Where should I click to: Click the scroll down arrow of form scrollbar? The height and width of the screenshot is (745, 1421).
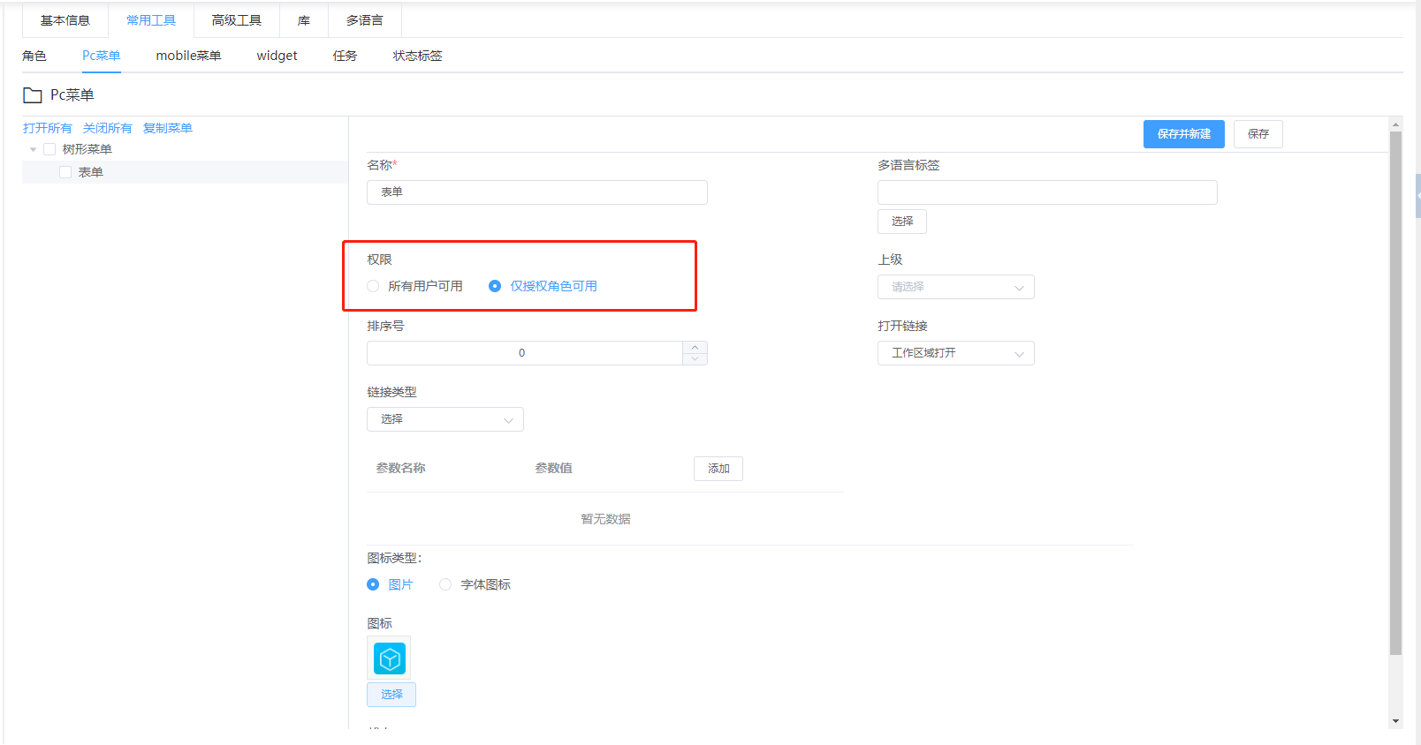pos(1395,721)
